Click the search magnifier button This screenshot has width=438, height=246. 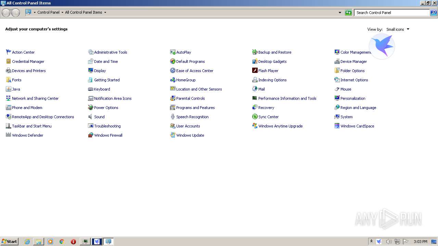pos(434,13)
